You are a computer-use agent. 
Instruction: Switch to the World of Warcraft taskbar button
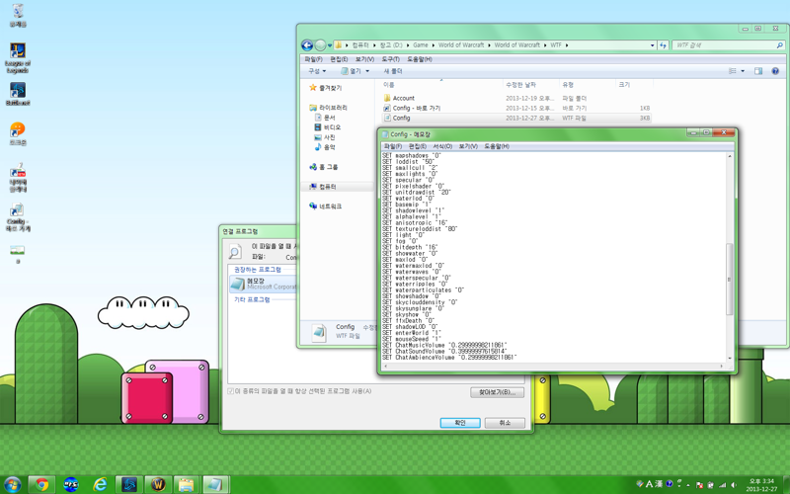tap(158, 484)
